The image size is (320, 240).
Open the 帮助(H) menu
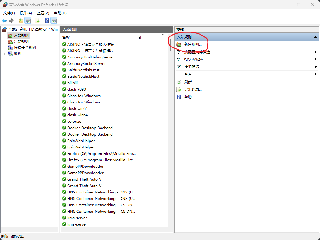pyautogui.click(x=60, y=13)
